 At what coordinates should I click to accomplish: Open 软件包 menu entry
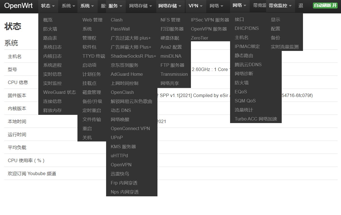89,47
